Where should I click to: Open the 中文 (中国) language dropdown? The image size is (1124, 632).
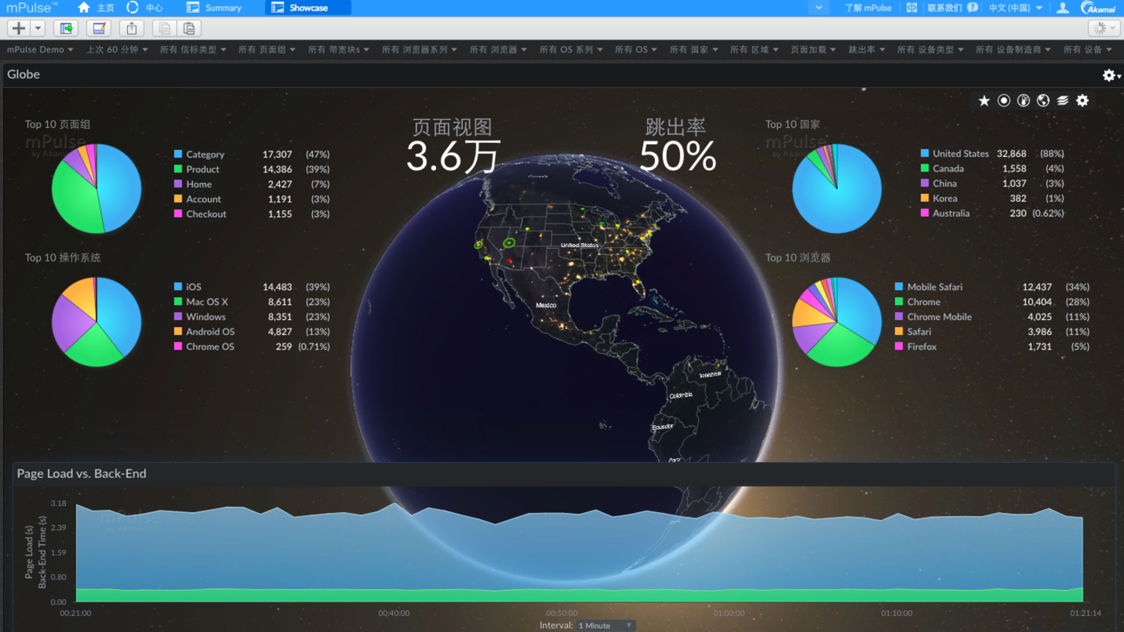click(1015, 8)
